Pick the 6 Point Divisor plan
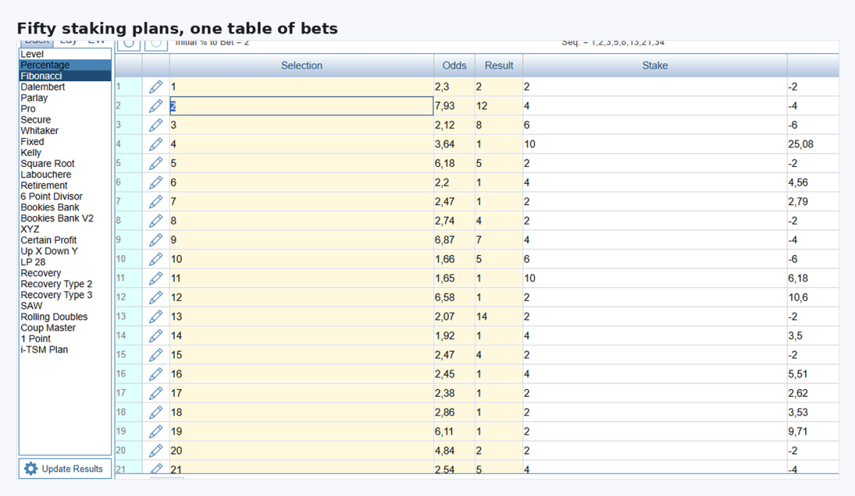The height and width of the screenshot is (496, 855). [x=65, y=197]
